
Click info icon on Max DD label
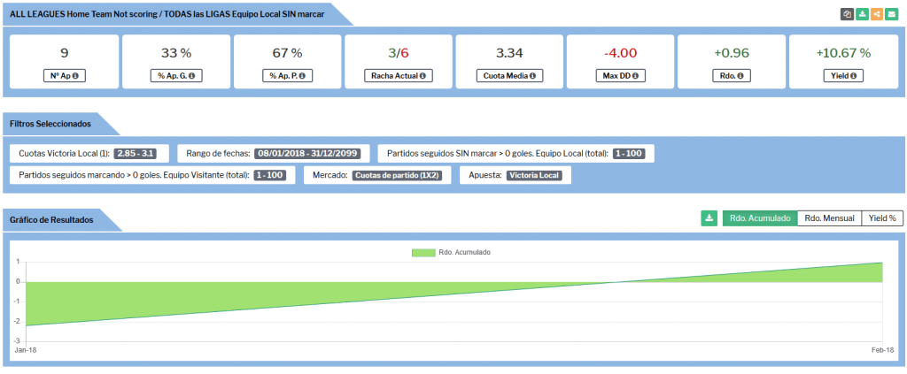click(x=637, y=76)
